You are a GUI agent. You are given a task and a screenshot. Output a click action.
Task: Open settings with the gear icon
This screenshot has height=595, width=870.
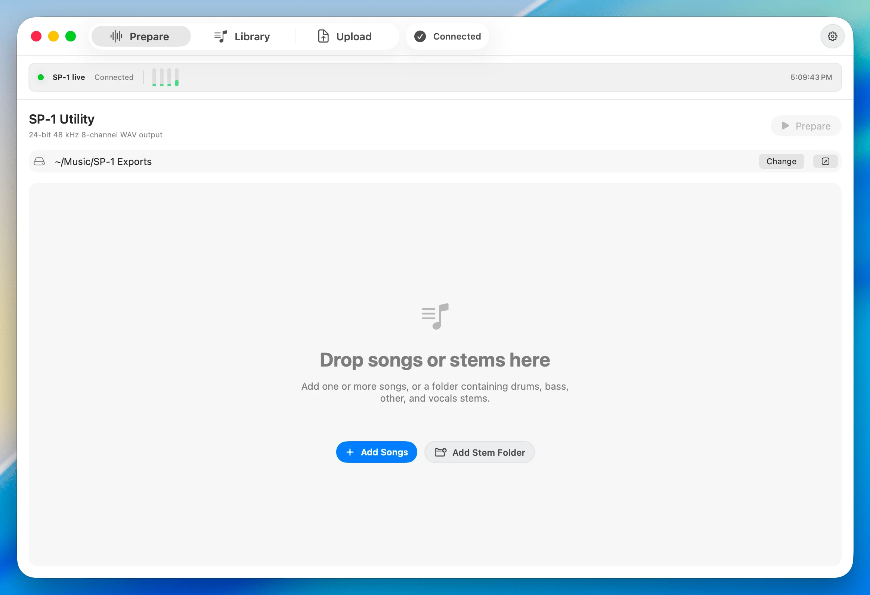point(832,36)
